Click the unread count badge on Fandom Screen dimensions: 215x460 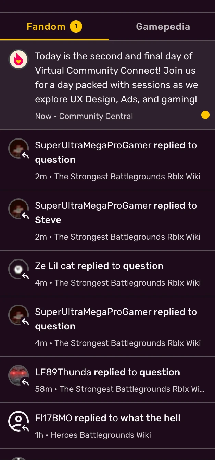76,26
